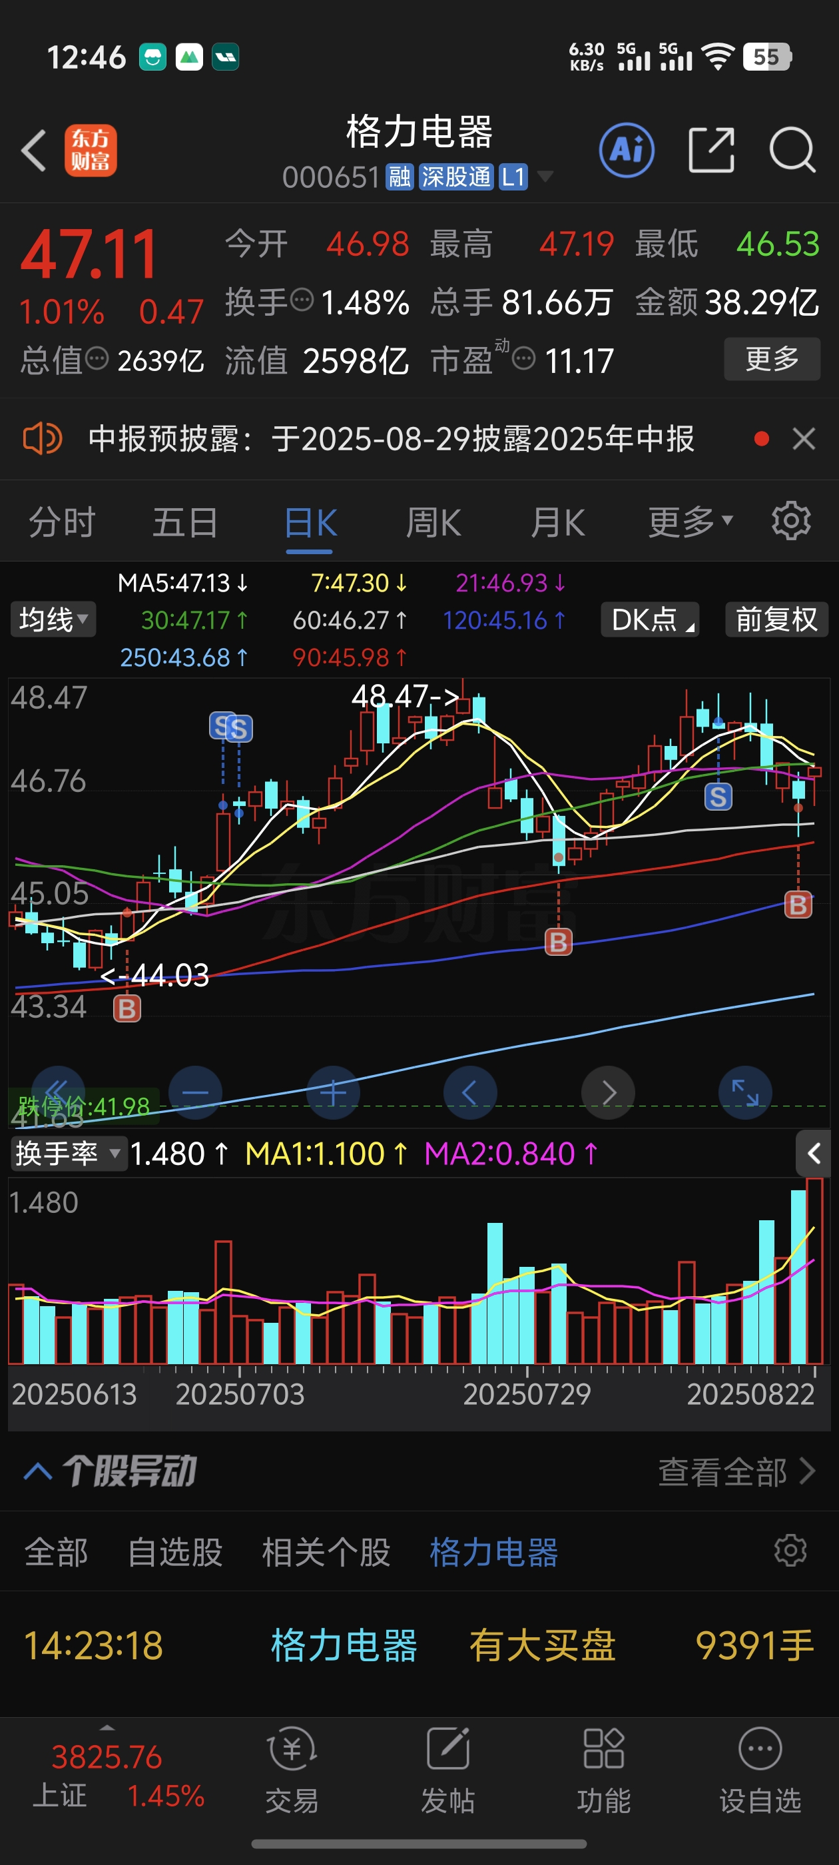Dismiss the 中报预披露 notice
This screenshot has width=839, height=1865.
[804, 439]
